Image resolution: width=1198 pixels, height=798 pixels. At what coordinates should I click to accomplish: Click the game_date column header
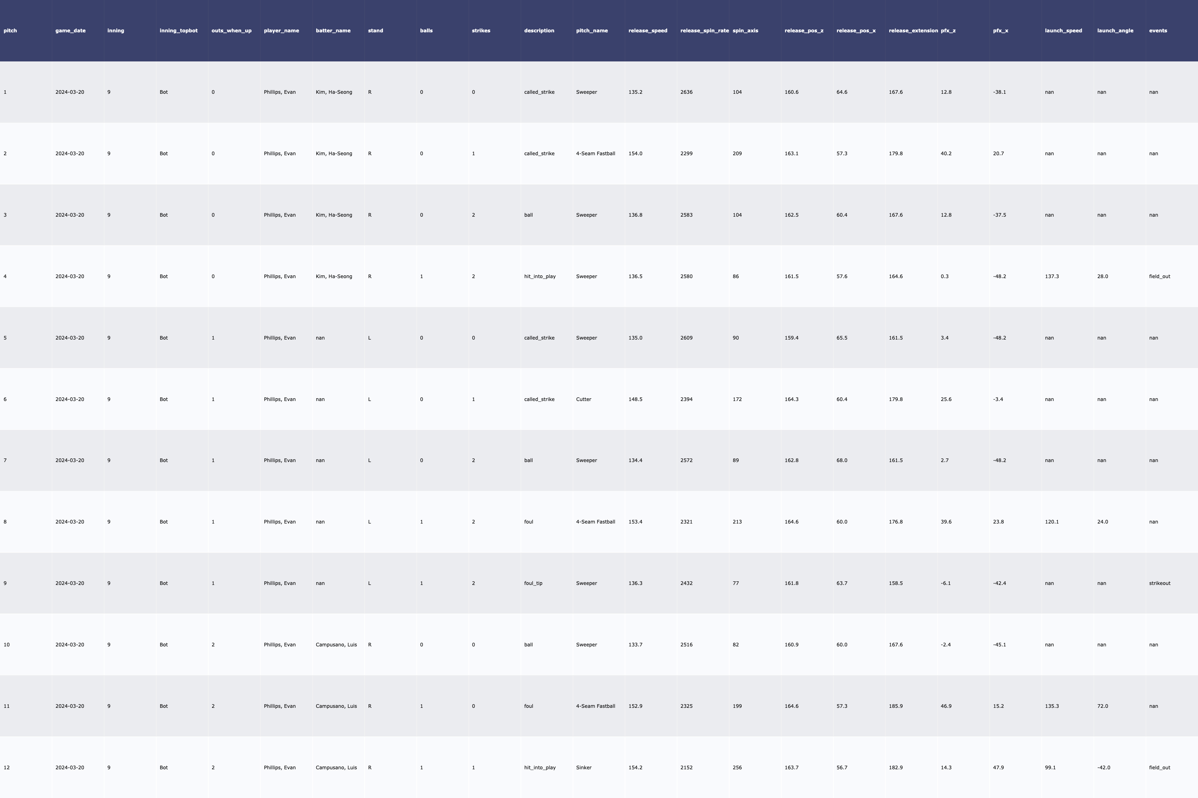point(70,31)
